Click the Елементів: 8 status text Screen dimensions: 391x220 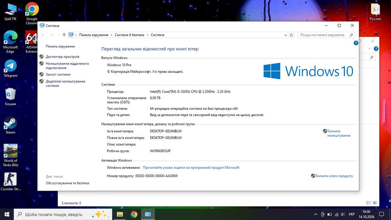71,203
